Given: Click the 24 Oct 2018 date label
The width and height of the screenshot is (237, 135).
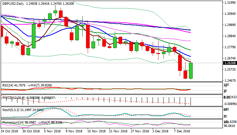Looking at the screenshot, I should 9,131.
